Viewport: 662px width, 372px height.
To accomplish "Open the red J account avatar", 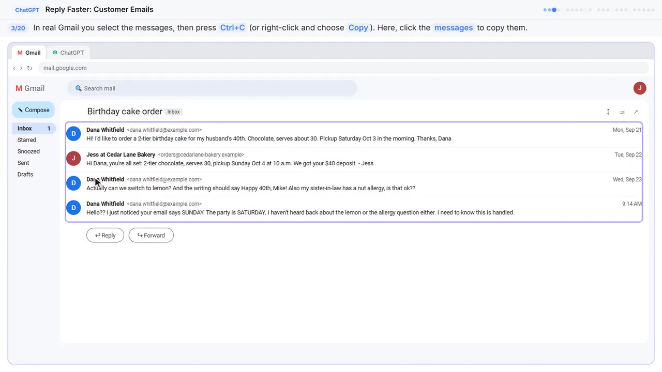I will pyautogui.click(x=640, y=88).
